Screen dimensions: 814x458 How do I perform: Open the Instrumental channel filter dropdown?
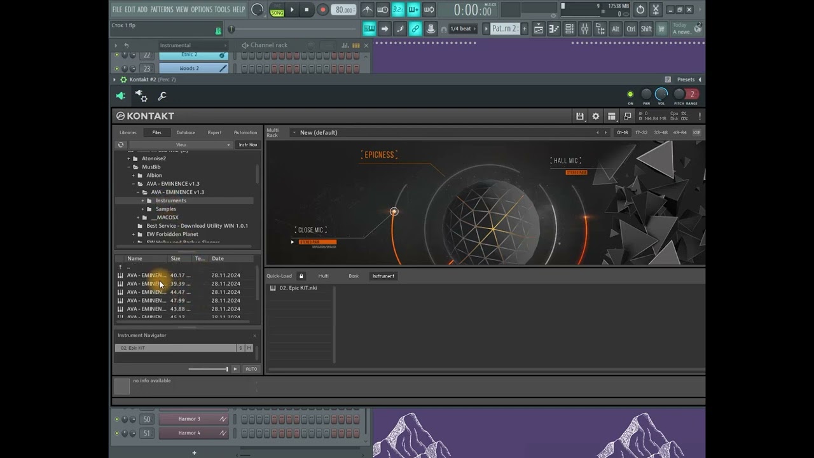(x=193, y=45)
